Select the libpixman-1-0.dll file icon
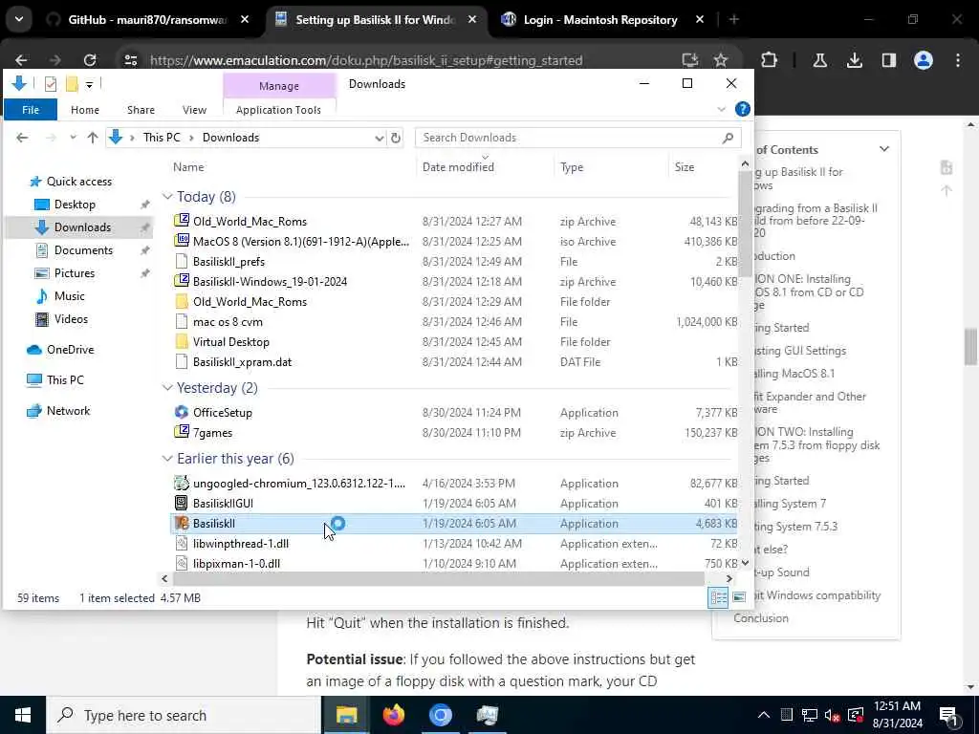 coord(181,563)
